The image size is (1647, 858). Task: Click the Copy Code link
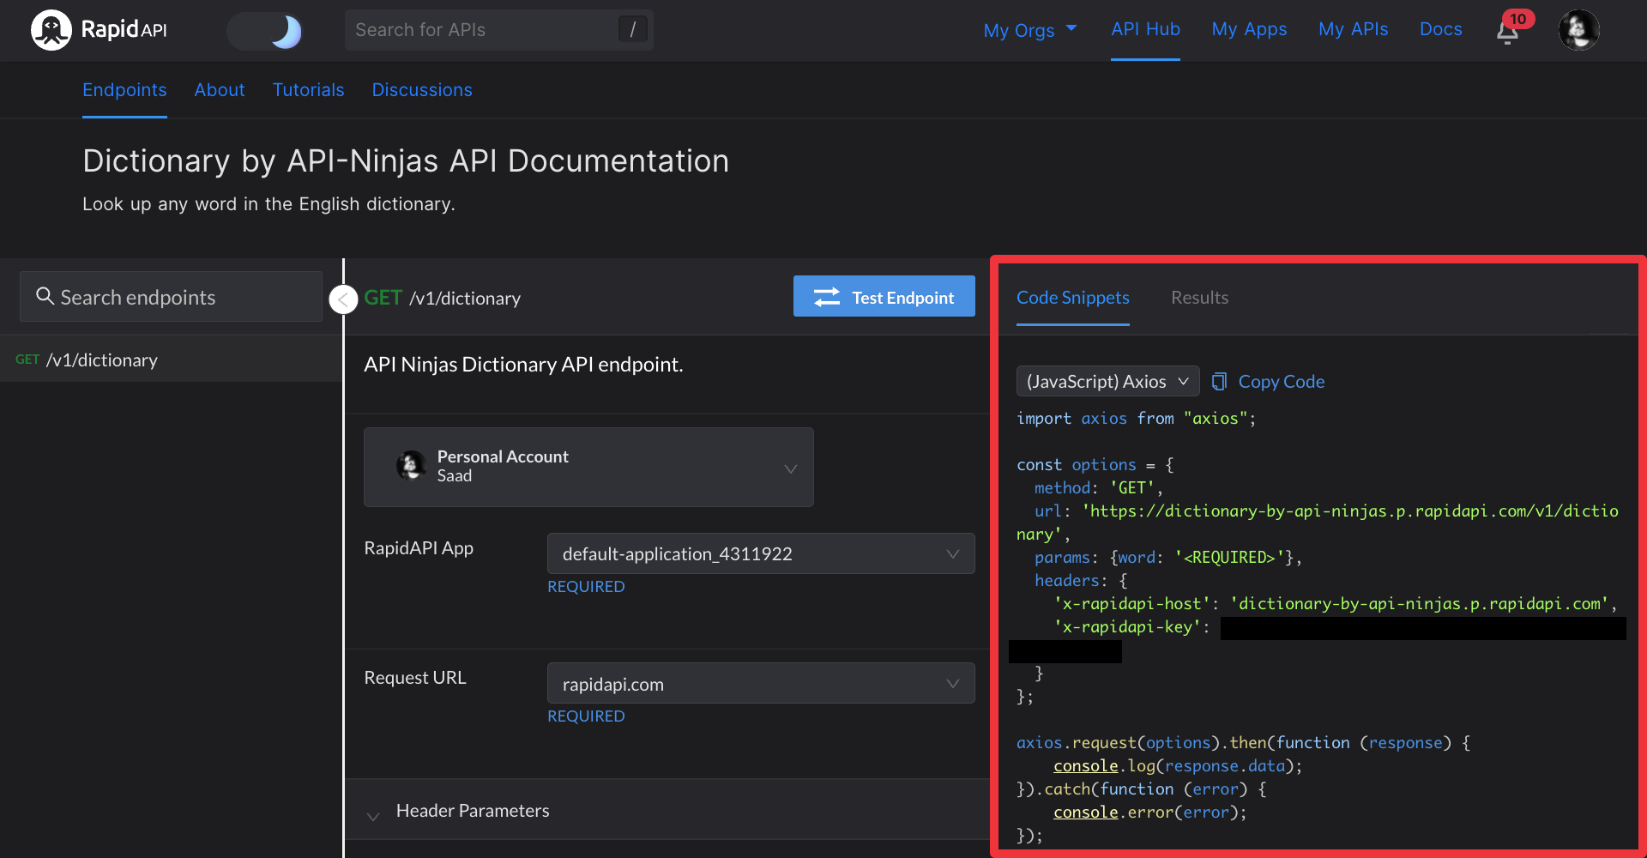(x=1281, y=382)
